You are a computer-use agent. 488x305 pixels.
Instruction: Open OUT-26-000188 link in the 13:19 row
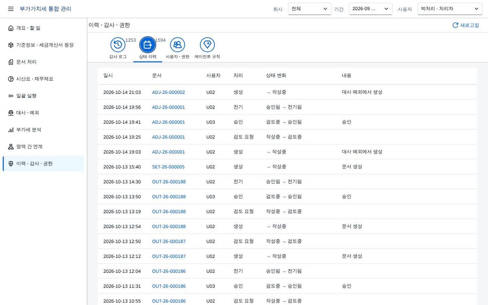(x=169, y=211)
